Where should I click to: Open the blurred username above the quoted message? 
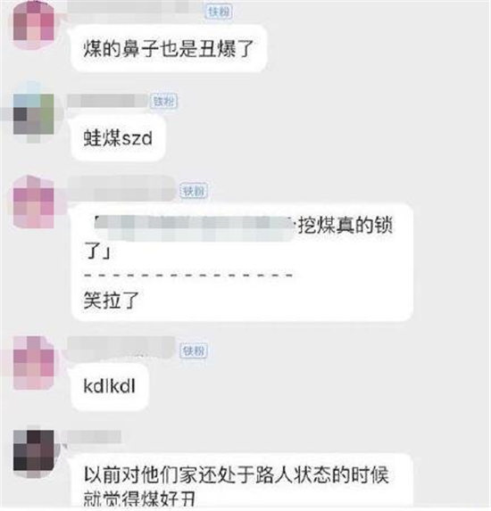point(122,190)
